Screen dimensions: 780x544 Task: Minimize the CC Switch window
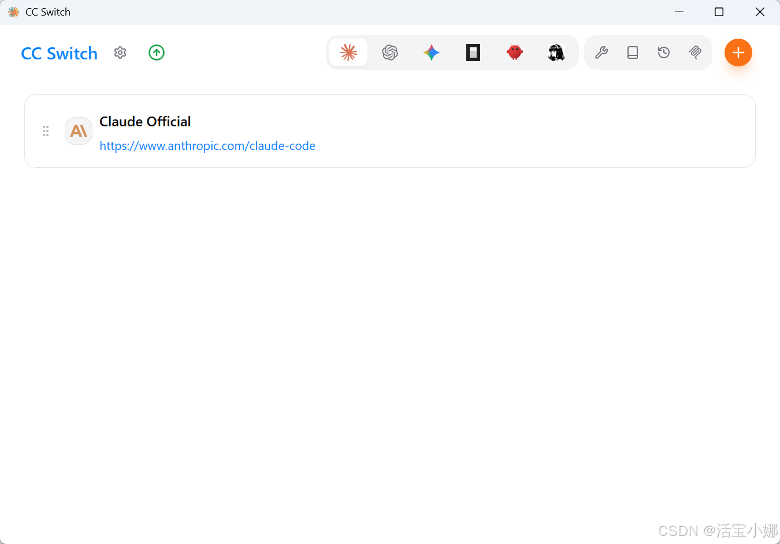tap(679, 12)
